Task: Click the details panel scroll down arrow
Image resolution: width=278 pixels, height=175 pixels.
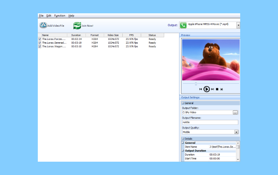Action: coord(238,159)
